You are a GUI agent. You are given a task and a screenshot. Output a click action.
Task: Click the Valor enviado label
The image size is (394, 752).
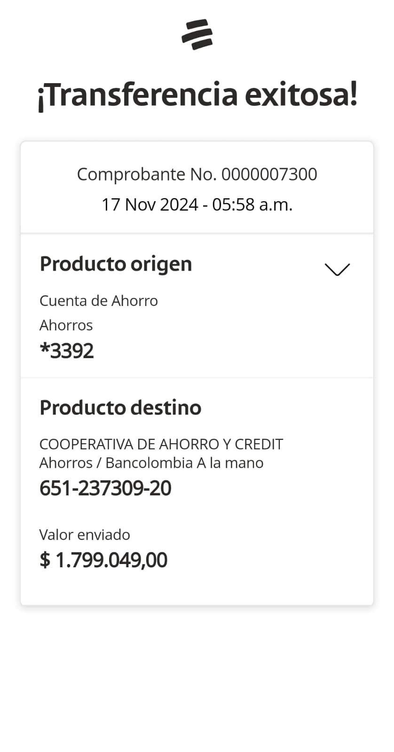(x=85, y=535)
